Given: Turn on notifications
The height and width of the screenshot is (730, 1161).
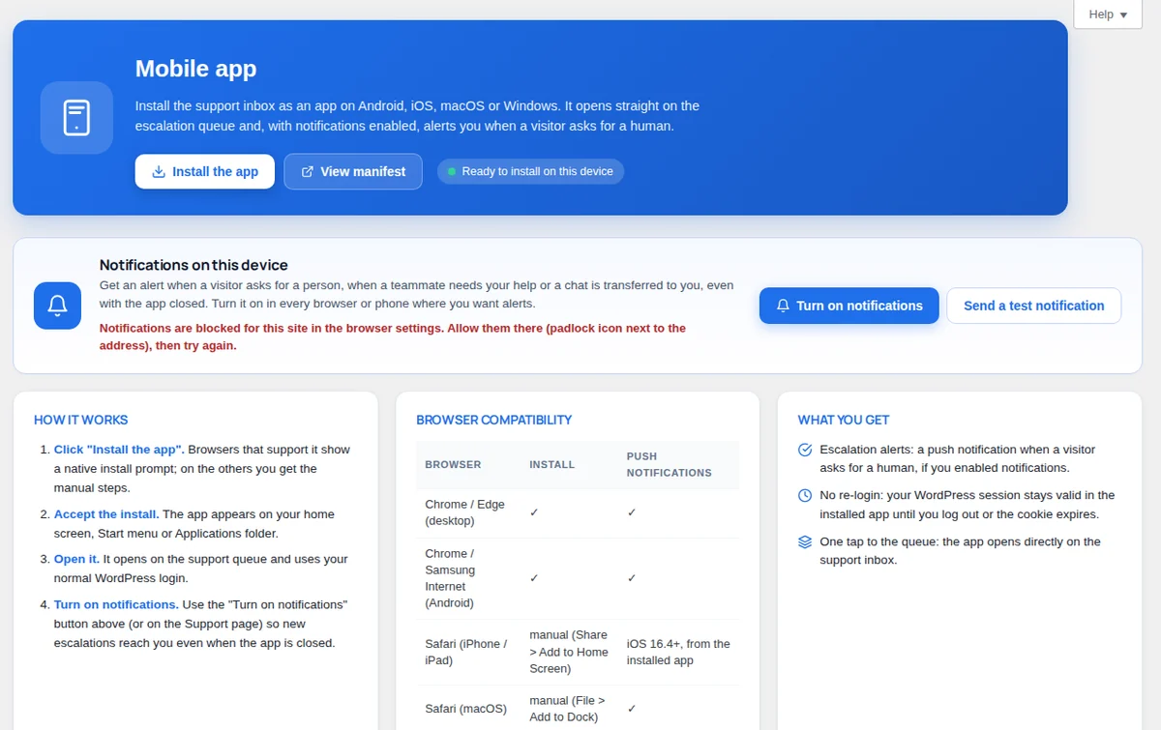Looking at the screenshot, I should point(849,306).
